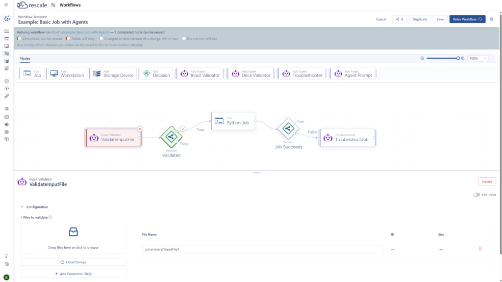The height and width of the screenshot is (282, 502).
Task: Click the zoom slider handle
Action: (458, 58)
